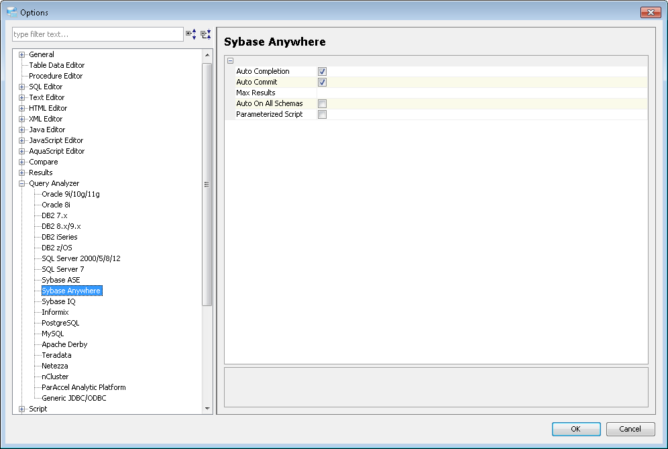This screenshot has width=668, height=449.
Task: Click the Max Results value field
Action: click(482, 93)
